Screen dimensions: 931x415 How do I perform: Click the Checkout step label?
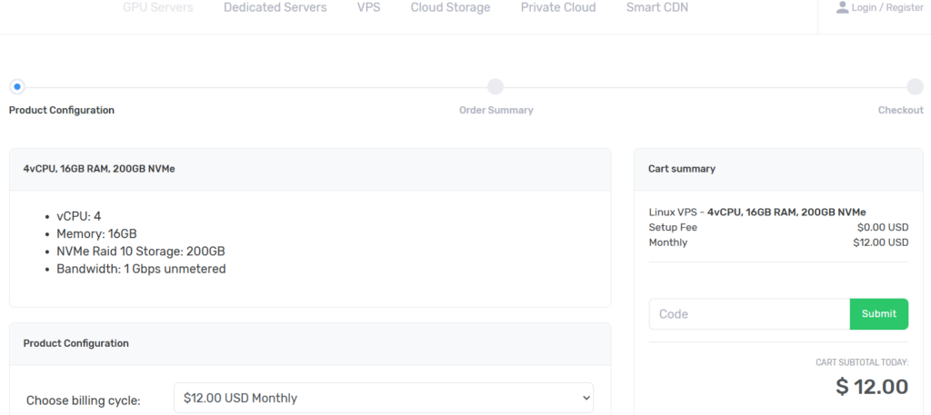click(x=900, y=110)
